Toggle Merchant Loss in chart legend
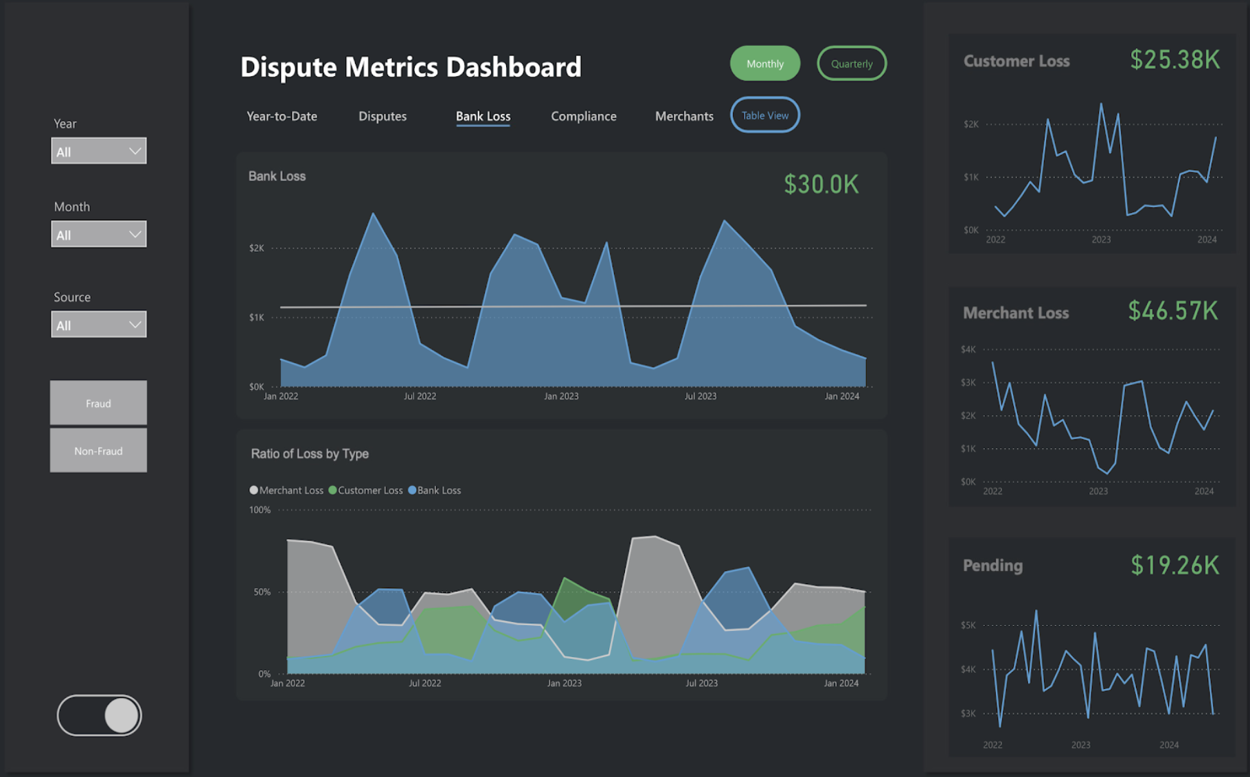The width and height of the screenshot is (1250, 777). [286, 490]
